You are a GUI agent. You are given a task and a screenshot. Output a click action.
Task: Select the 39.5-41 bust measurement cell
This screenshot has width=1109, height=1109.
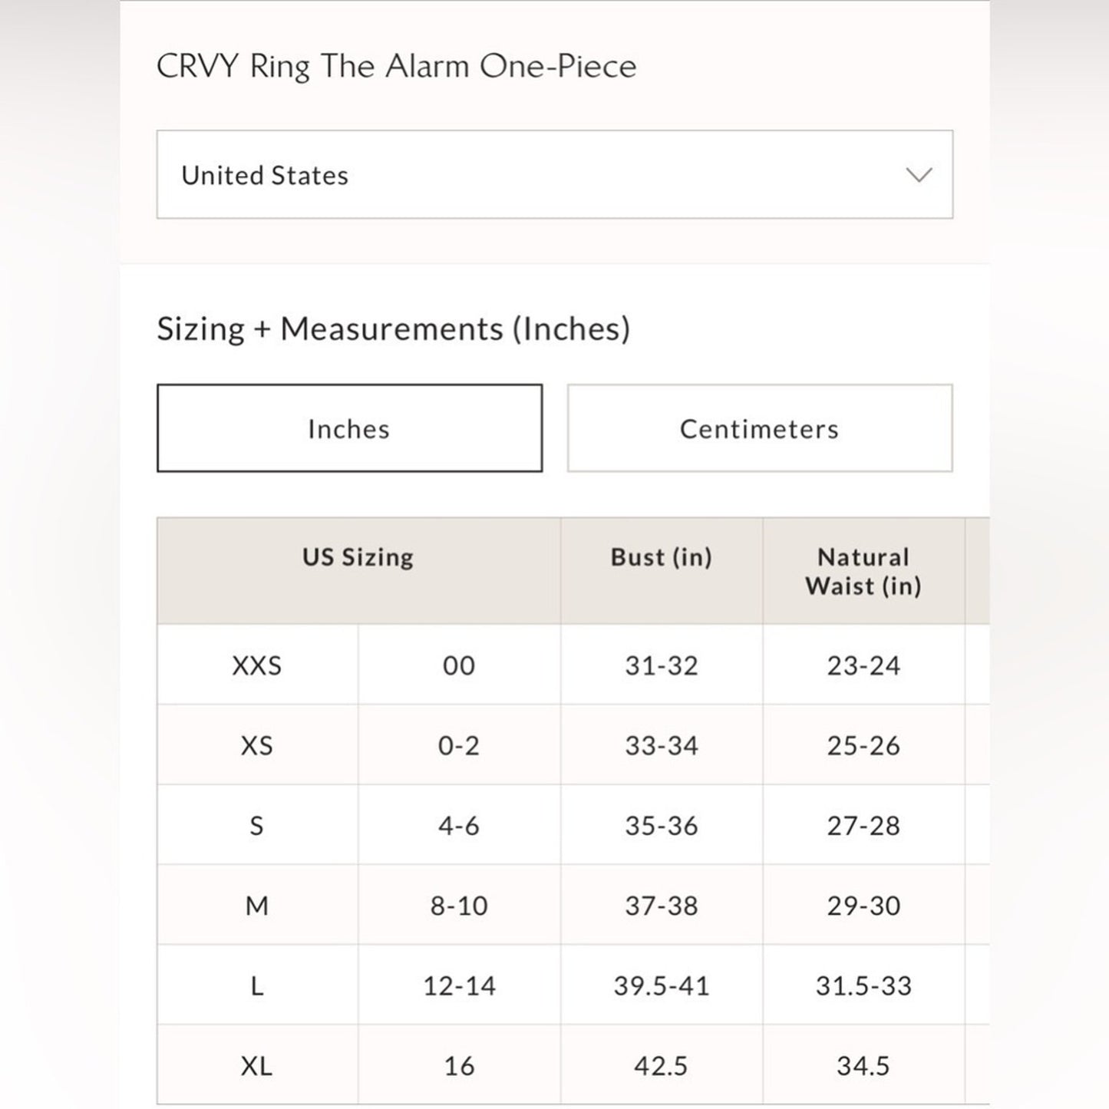(x=661, y=985)
